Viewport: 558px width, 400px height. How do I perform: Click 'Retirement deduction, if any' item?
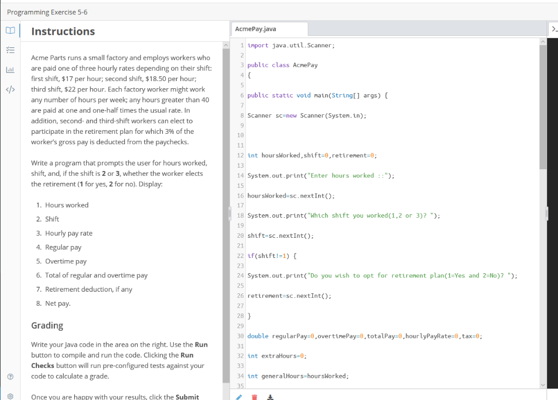click(x=88, y=290)
